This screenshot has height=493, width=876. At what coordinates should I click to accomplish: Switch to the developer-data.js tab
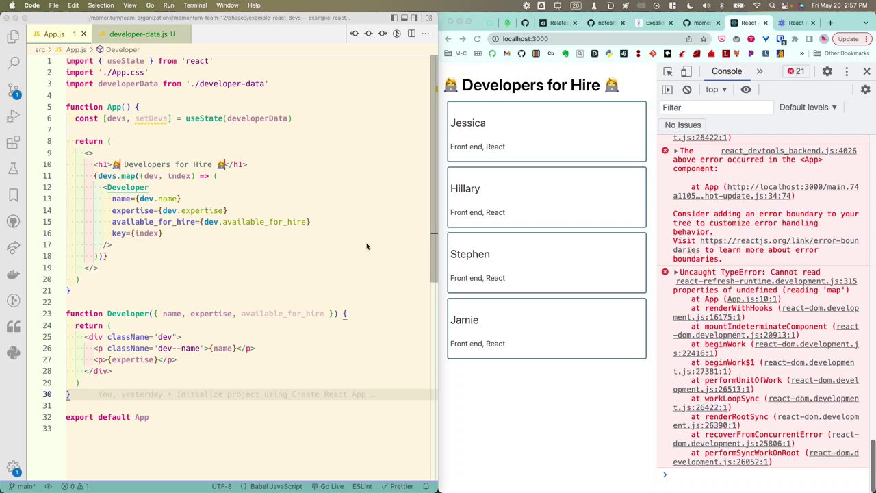tap(138, 34)
